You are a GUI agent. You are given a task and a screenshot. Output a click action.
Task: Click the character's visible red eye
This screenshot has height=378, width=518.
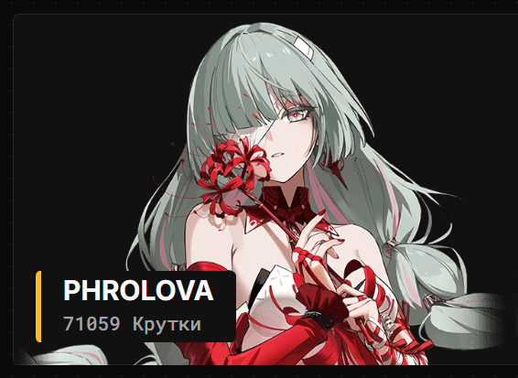297,115
